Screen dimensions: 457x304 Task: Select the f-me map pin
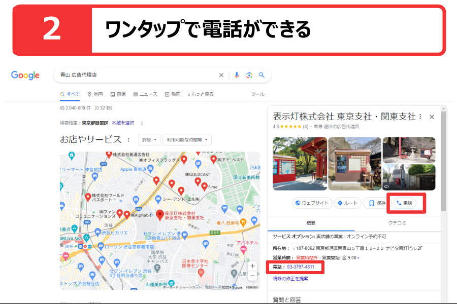point(205,186)
